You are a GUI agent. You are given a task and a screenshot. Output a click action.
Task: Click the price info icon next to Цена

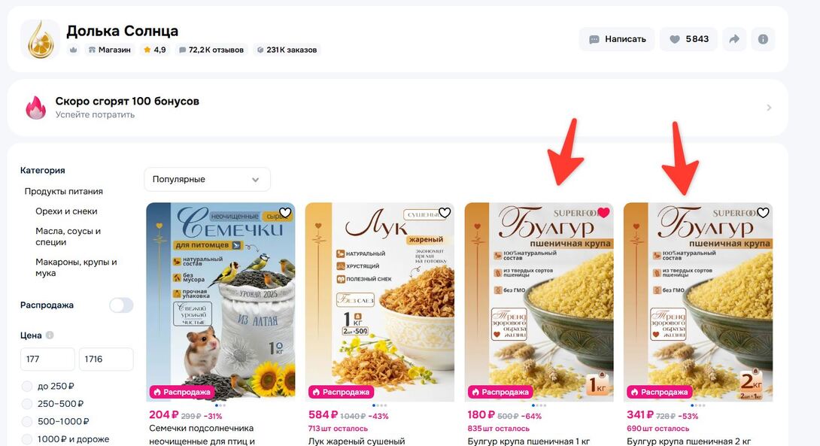pyautogui.click(x=50, y=335)
